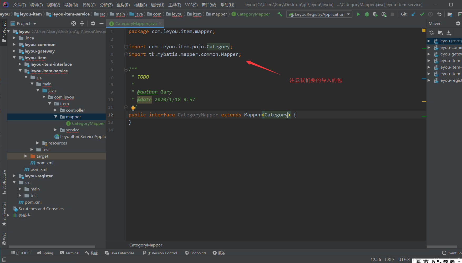The height and width of the screenshot is (263, 462).
Task: Expand leyou (root) in Maven panel
Action: (429, 41)
